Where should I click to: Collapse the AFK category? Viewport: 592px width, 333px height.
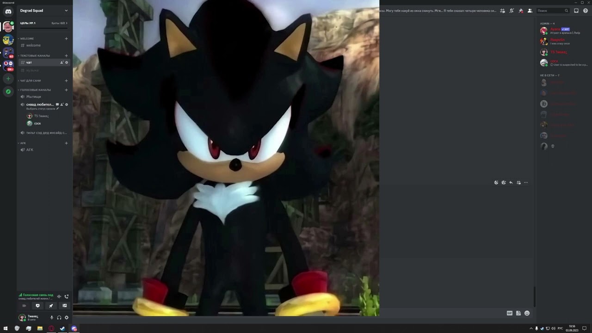pos(22,143)
